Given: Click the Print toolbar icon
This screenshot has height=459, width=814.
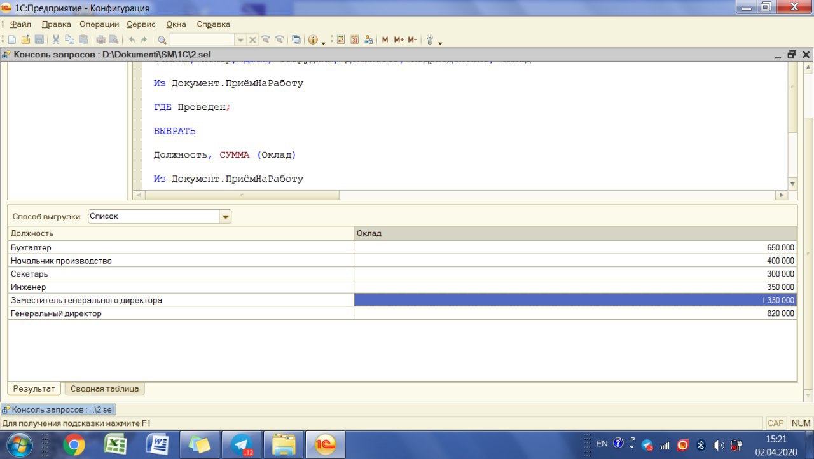Looking at the screenshot, I should pos(100,39).
